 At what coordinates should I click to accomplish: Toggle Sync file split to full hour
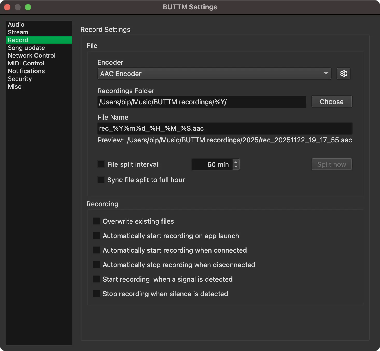(x=101, y=180)
